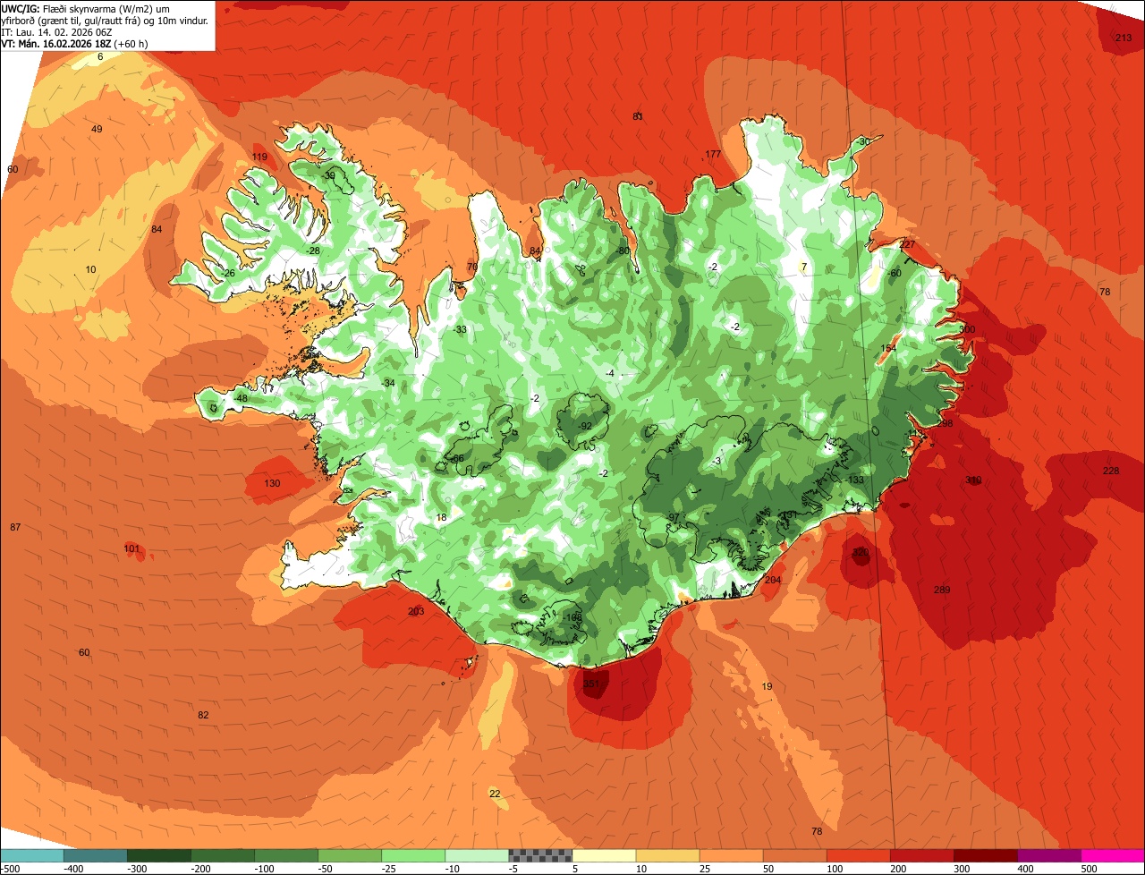
Task: Select the value 101 in the western ocean
Action: [131, 548]
